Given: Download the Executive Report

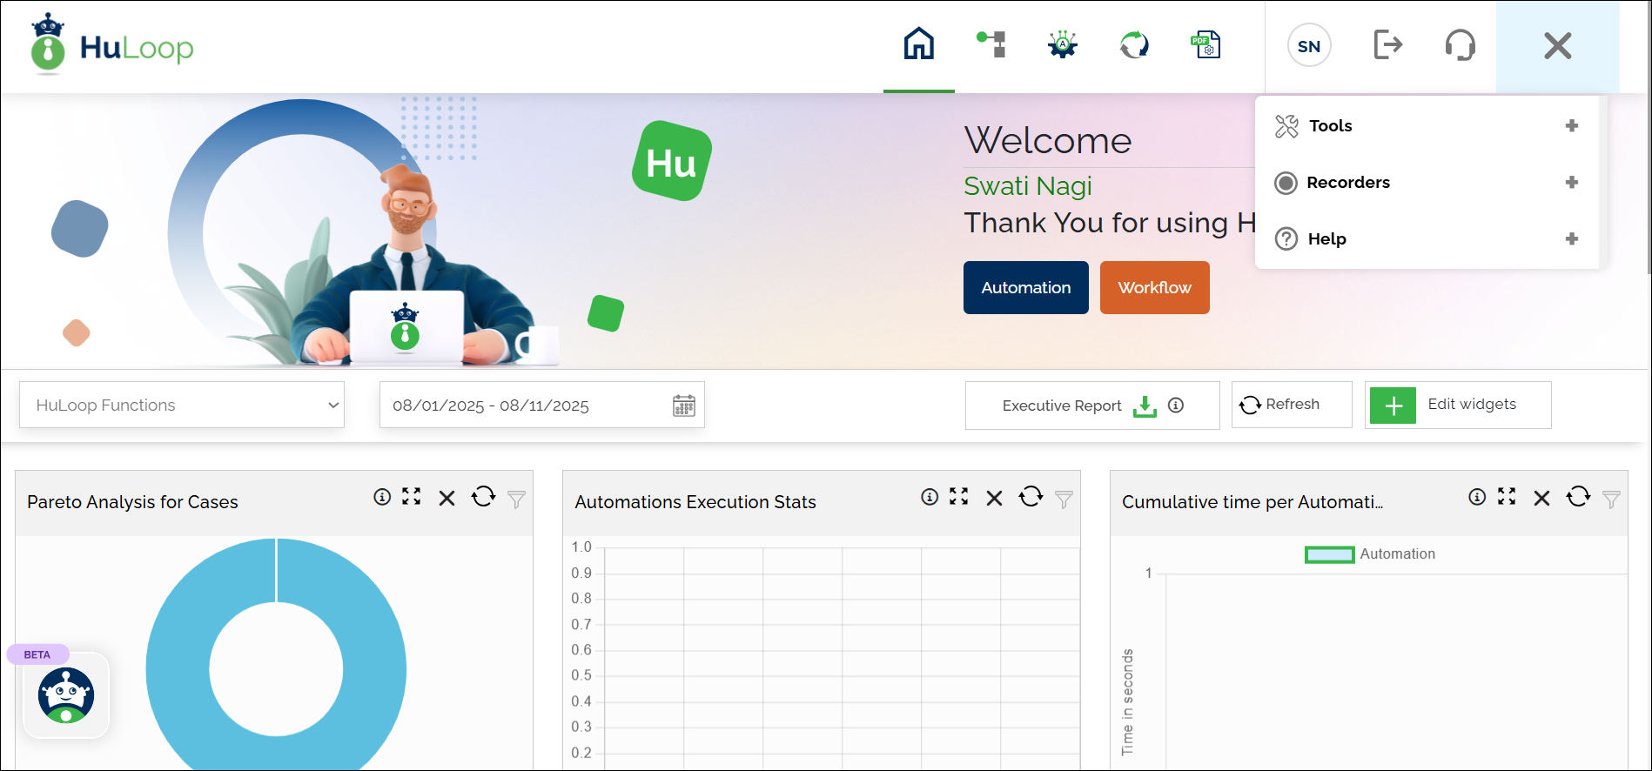Looking at the screenshot, I should pyautogui.click(x=1145, y=406).
